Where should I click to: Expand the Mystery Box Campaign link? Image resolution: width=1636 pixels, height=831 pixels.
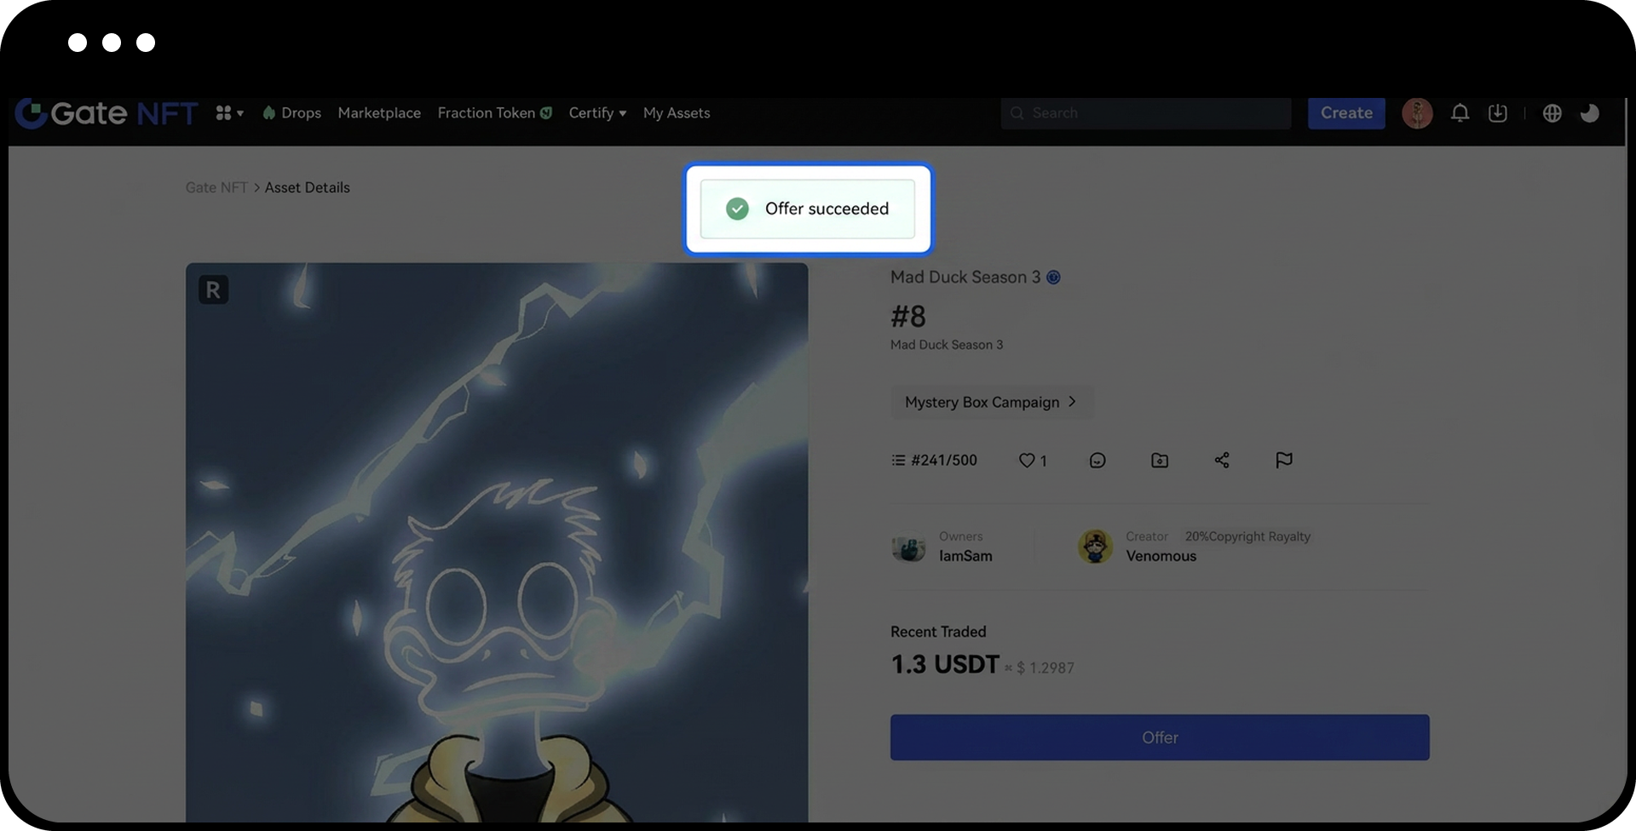991,402
